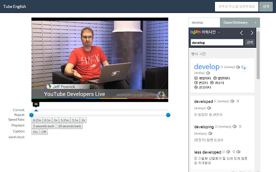Screen dimensions: 276x172
Task: Play American pronunciation audio for develop
Action: click(238, 67)
